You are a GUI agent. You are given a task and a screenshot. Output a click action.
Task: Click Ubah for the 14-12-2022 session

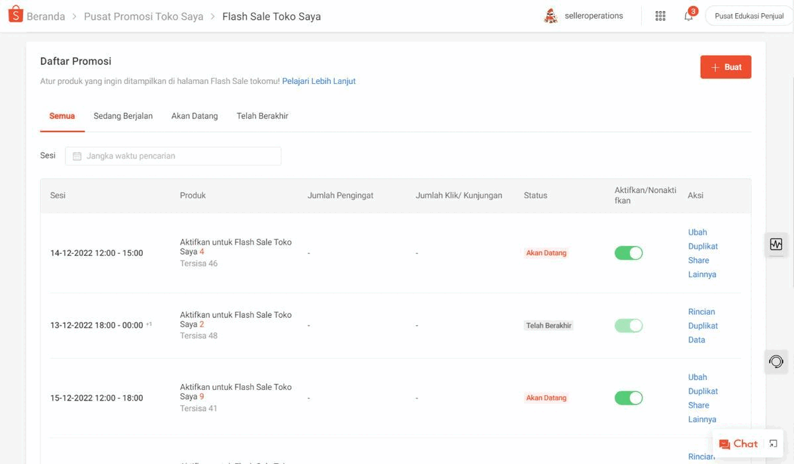(x=697, y=232)
